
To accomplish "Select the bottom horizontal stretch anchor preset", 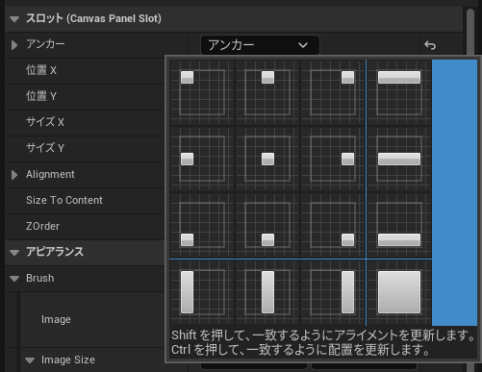I will (x=399, y=225).
